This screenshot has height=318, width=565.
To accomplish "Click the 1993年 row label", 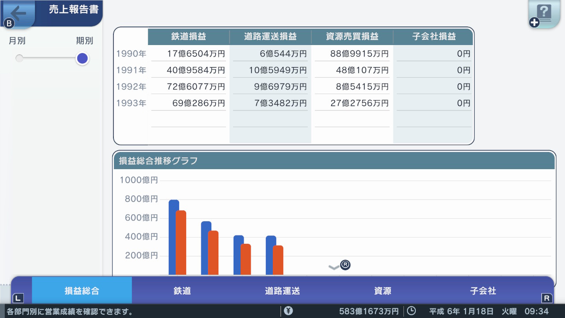I will [131, 103].
